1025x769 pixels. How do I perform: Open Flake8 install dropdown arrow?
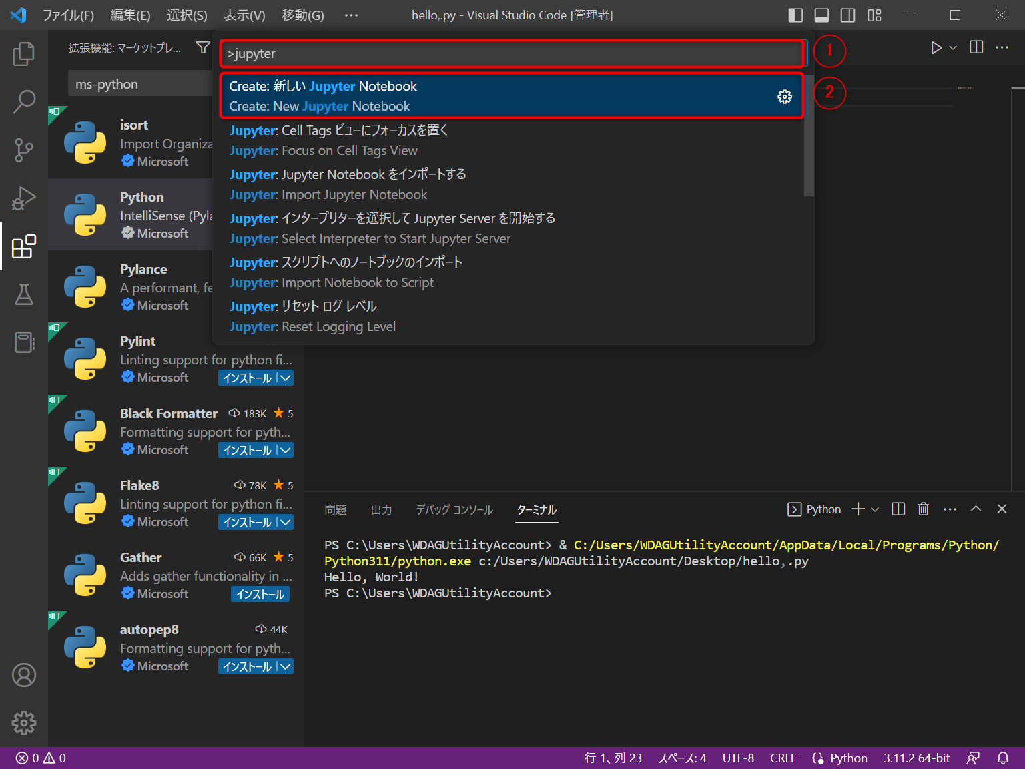286,522
